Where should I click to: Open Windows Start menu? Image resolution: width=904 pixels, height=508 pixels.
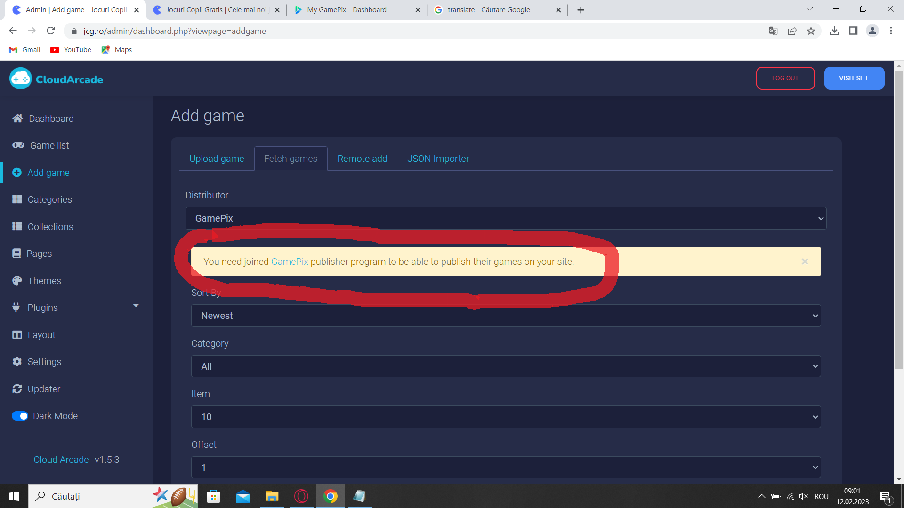tap(14, 496)
